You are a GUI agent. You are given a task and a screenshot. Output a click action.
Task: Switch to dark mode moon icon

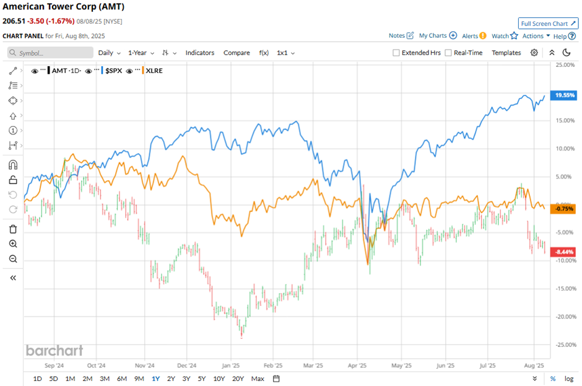click(567, 53)
